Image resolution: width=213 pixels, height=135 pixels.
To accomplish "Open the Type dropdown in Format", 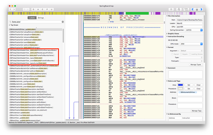I will point(191,57).
